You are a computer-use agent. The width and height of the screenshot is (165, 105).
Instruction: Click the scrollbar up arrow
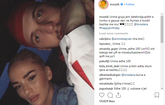click(x=162, y=14)
